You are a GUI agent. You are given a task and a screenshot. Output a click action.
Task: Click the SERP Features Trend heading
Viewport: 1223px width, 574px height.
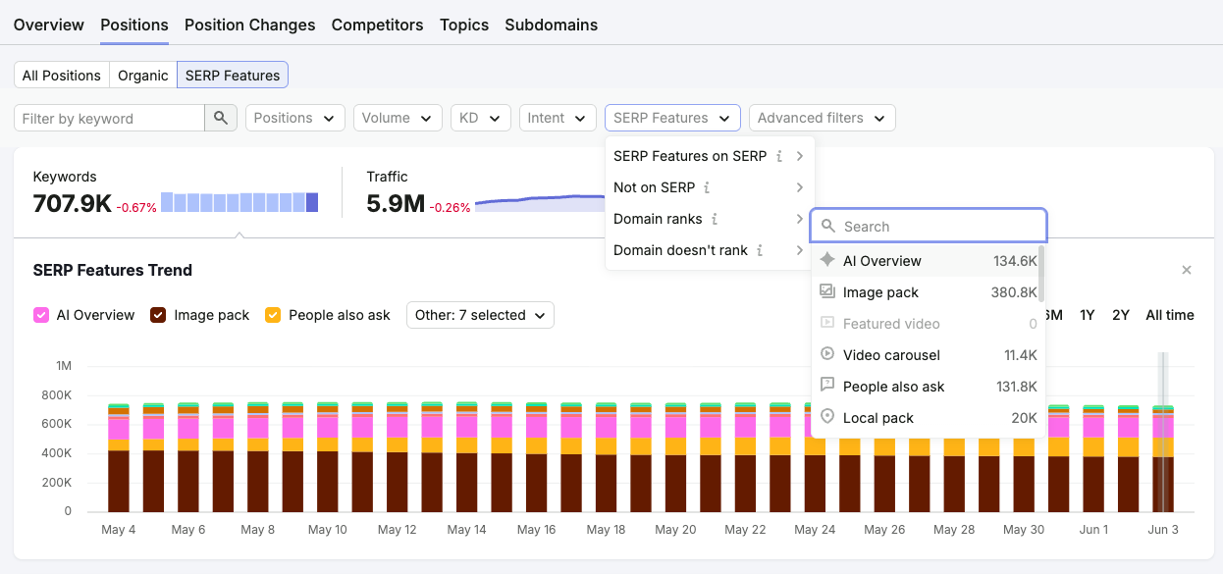(113, 270)
